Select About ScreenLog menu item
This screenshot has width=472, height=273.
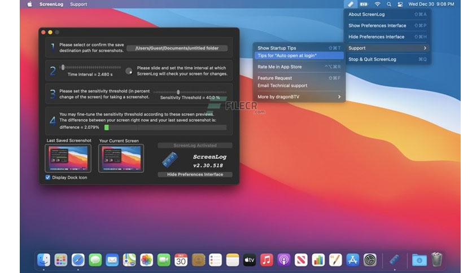[x=387, y=15]
